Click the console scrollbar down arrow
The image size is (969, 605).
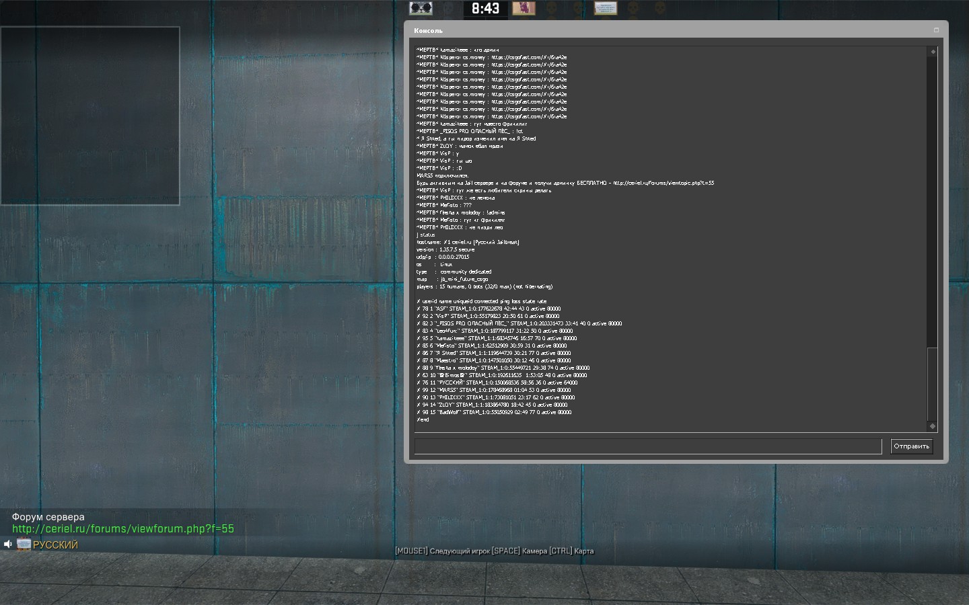tap(933, 426)
